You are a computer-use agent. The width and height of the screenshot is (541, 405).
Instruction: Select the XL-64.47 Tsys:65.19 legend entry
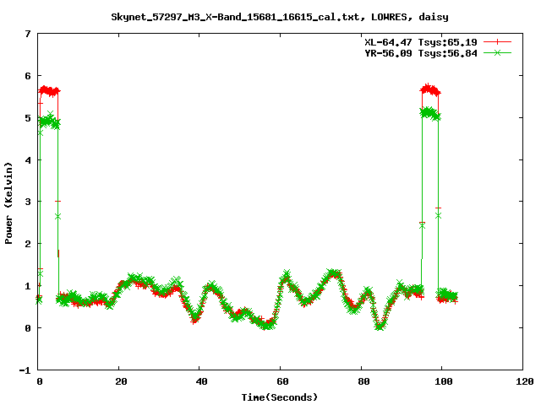click(421, 42)
